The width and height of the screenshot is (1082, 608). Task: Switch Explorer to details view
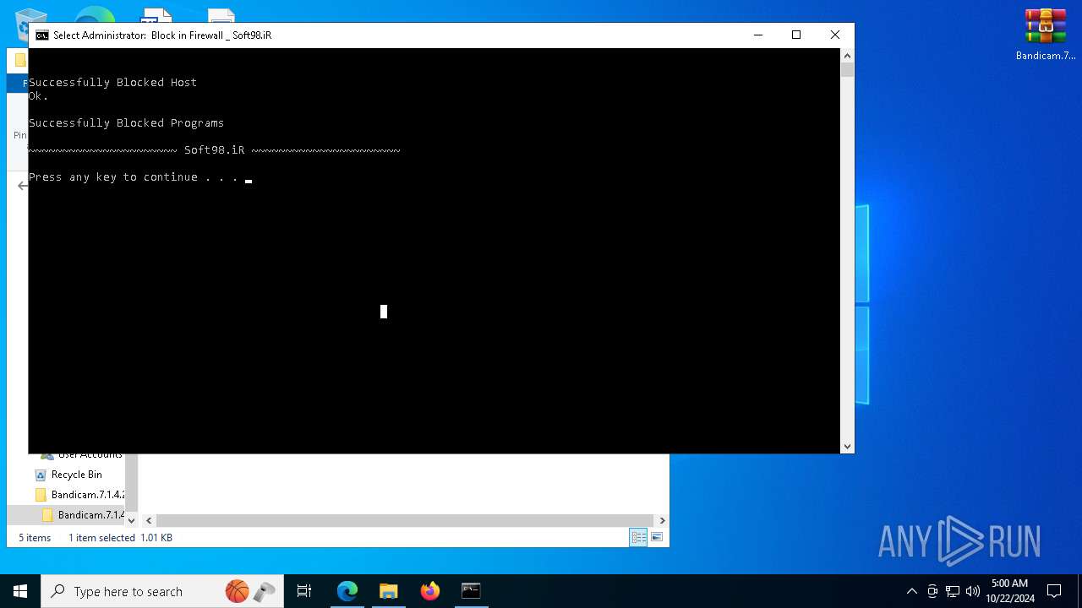(638, 538)
